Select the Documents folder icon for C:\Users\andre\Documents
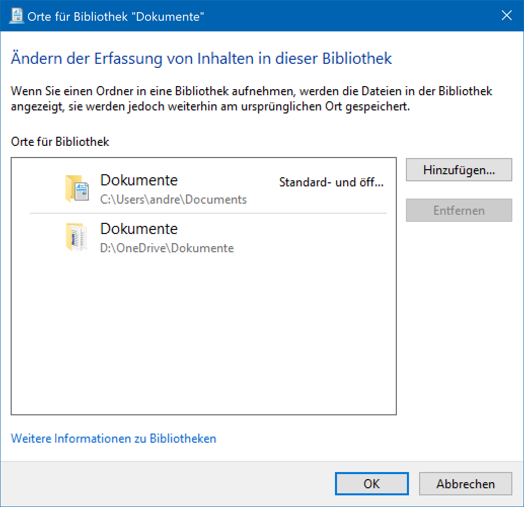This screenshot has width=524, height=507. point(77,189)
